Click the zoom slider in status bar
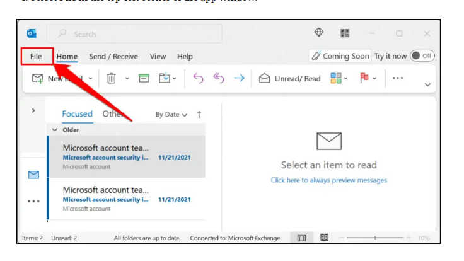Viewport: 464px width, 261px height. click(375, 238)
